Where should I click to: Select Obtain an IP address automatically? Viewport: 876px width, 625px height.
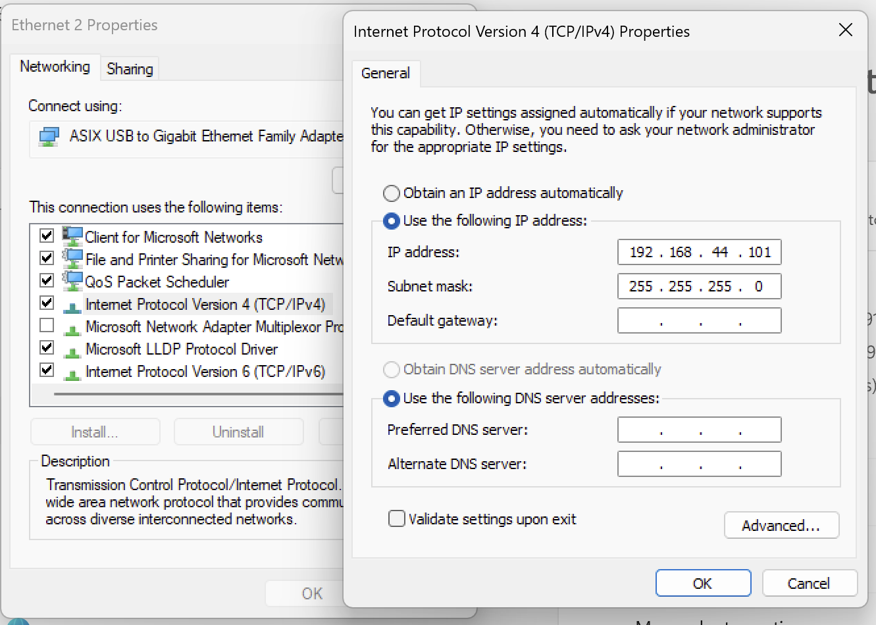point(391,193)
